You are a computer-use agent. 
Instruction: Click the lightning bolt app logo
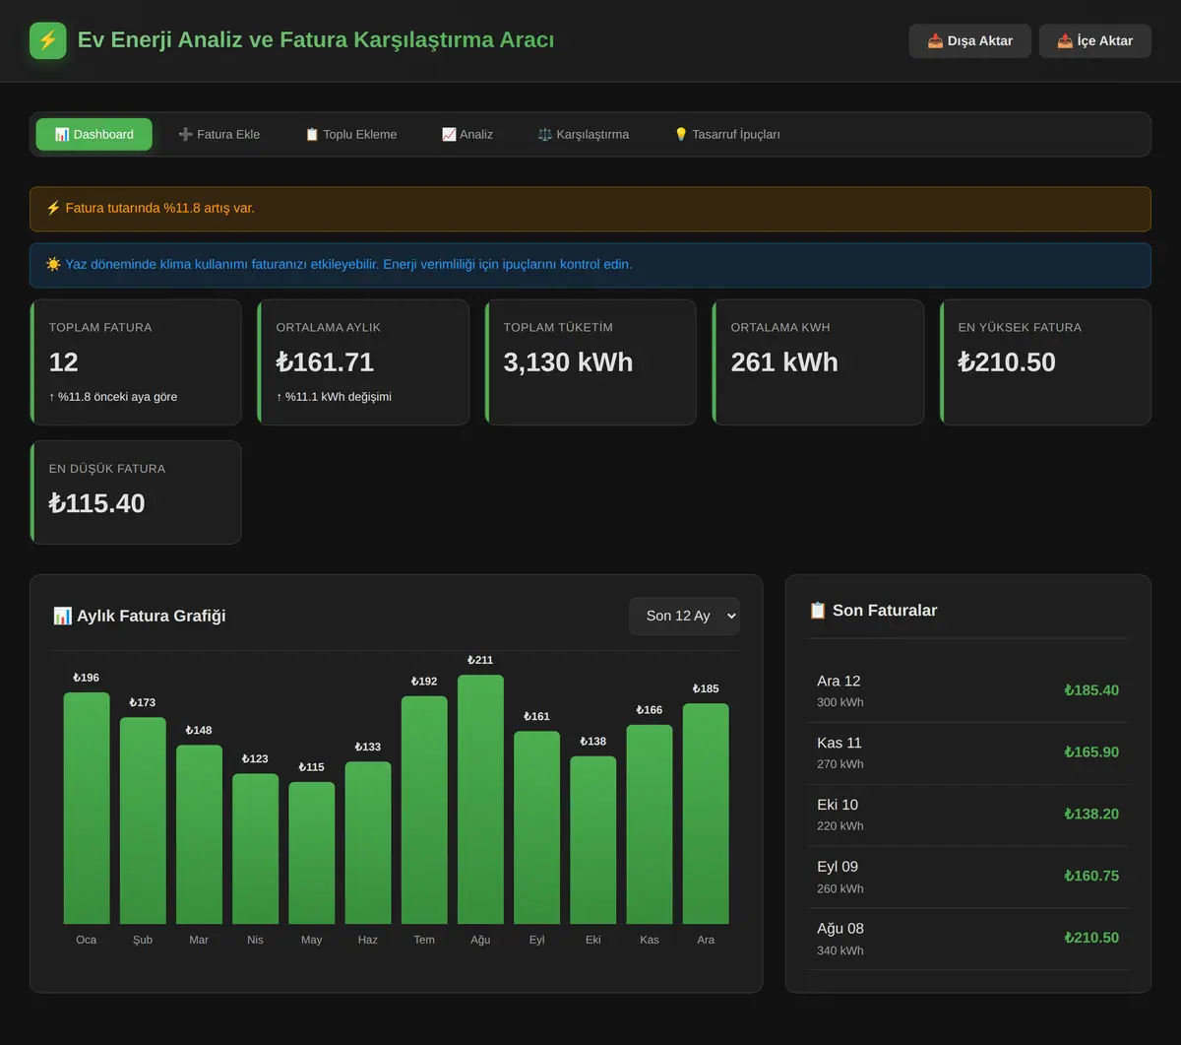tap(48, 40)
